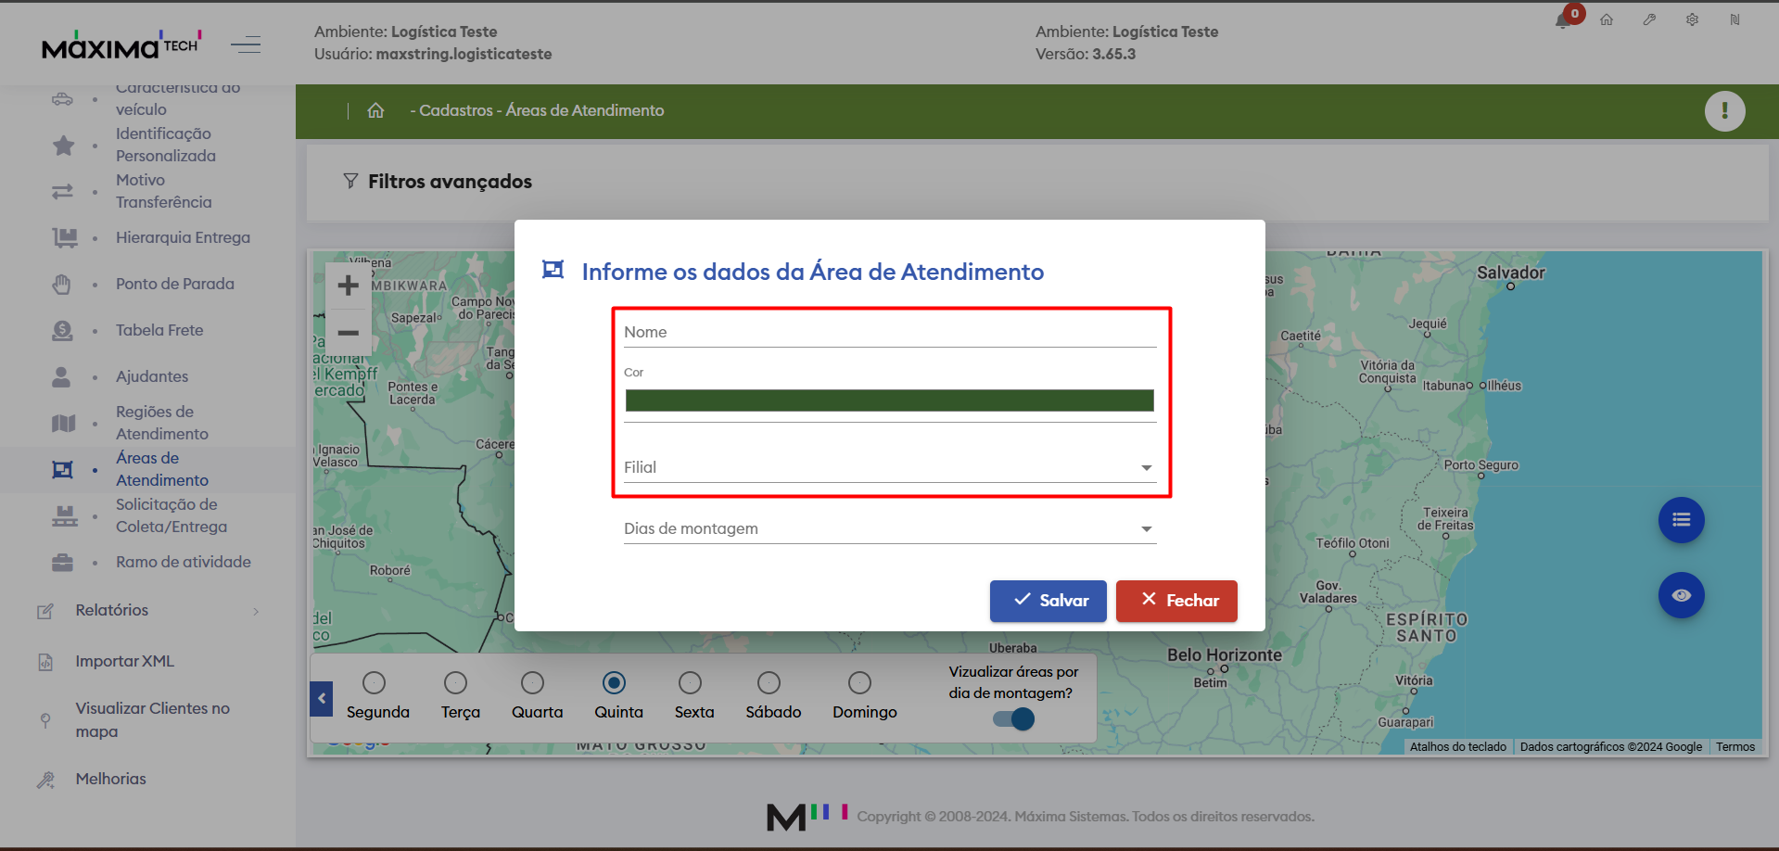Screen dimensions: 1779x851
Task: Click the Fechar button
Action: coord(1176,601)
